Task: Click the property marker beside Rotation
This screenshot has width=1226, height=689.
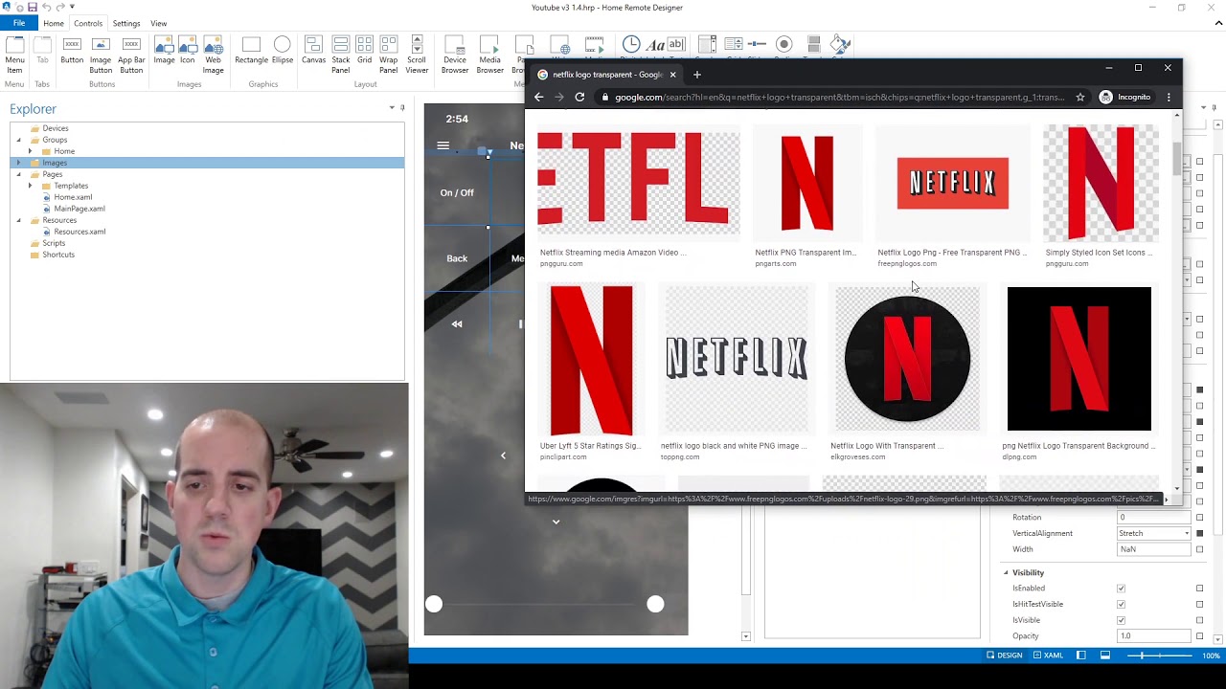Action: (1199, 518)
